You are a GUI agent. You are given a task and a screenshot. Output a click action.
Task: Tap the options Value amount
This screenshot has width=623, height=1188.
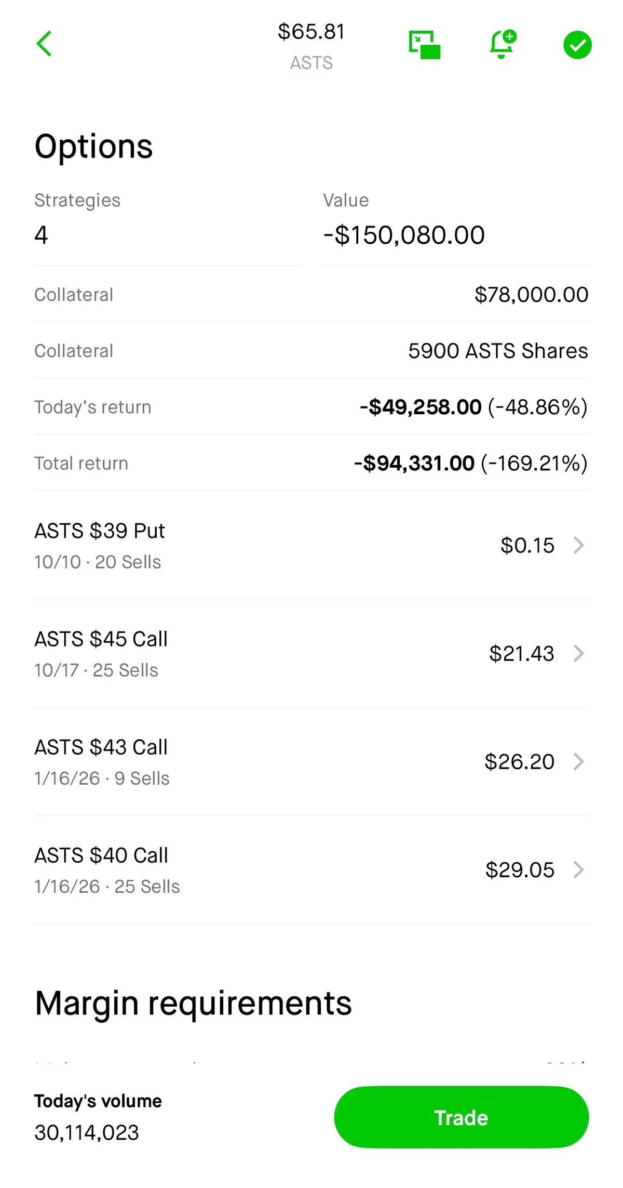click(x=404, y=235)
